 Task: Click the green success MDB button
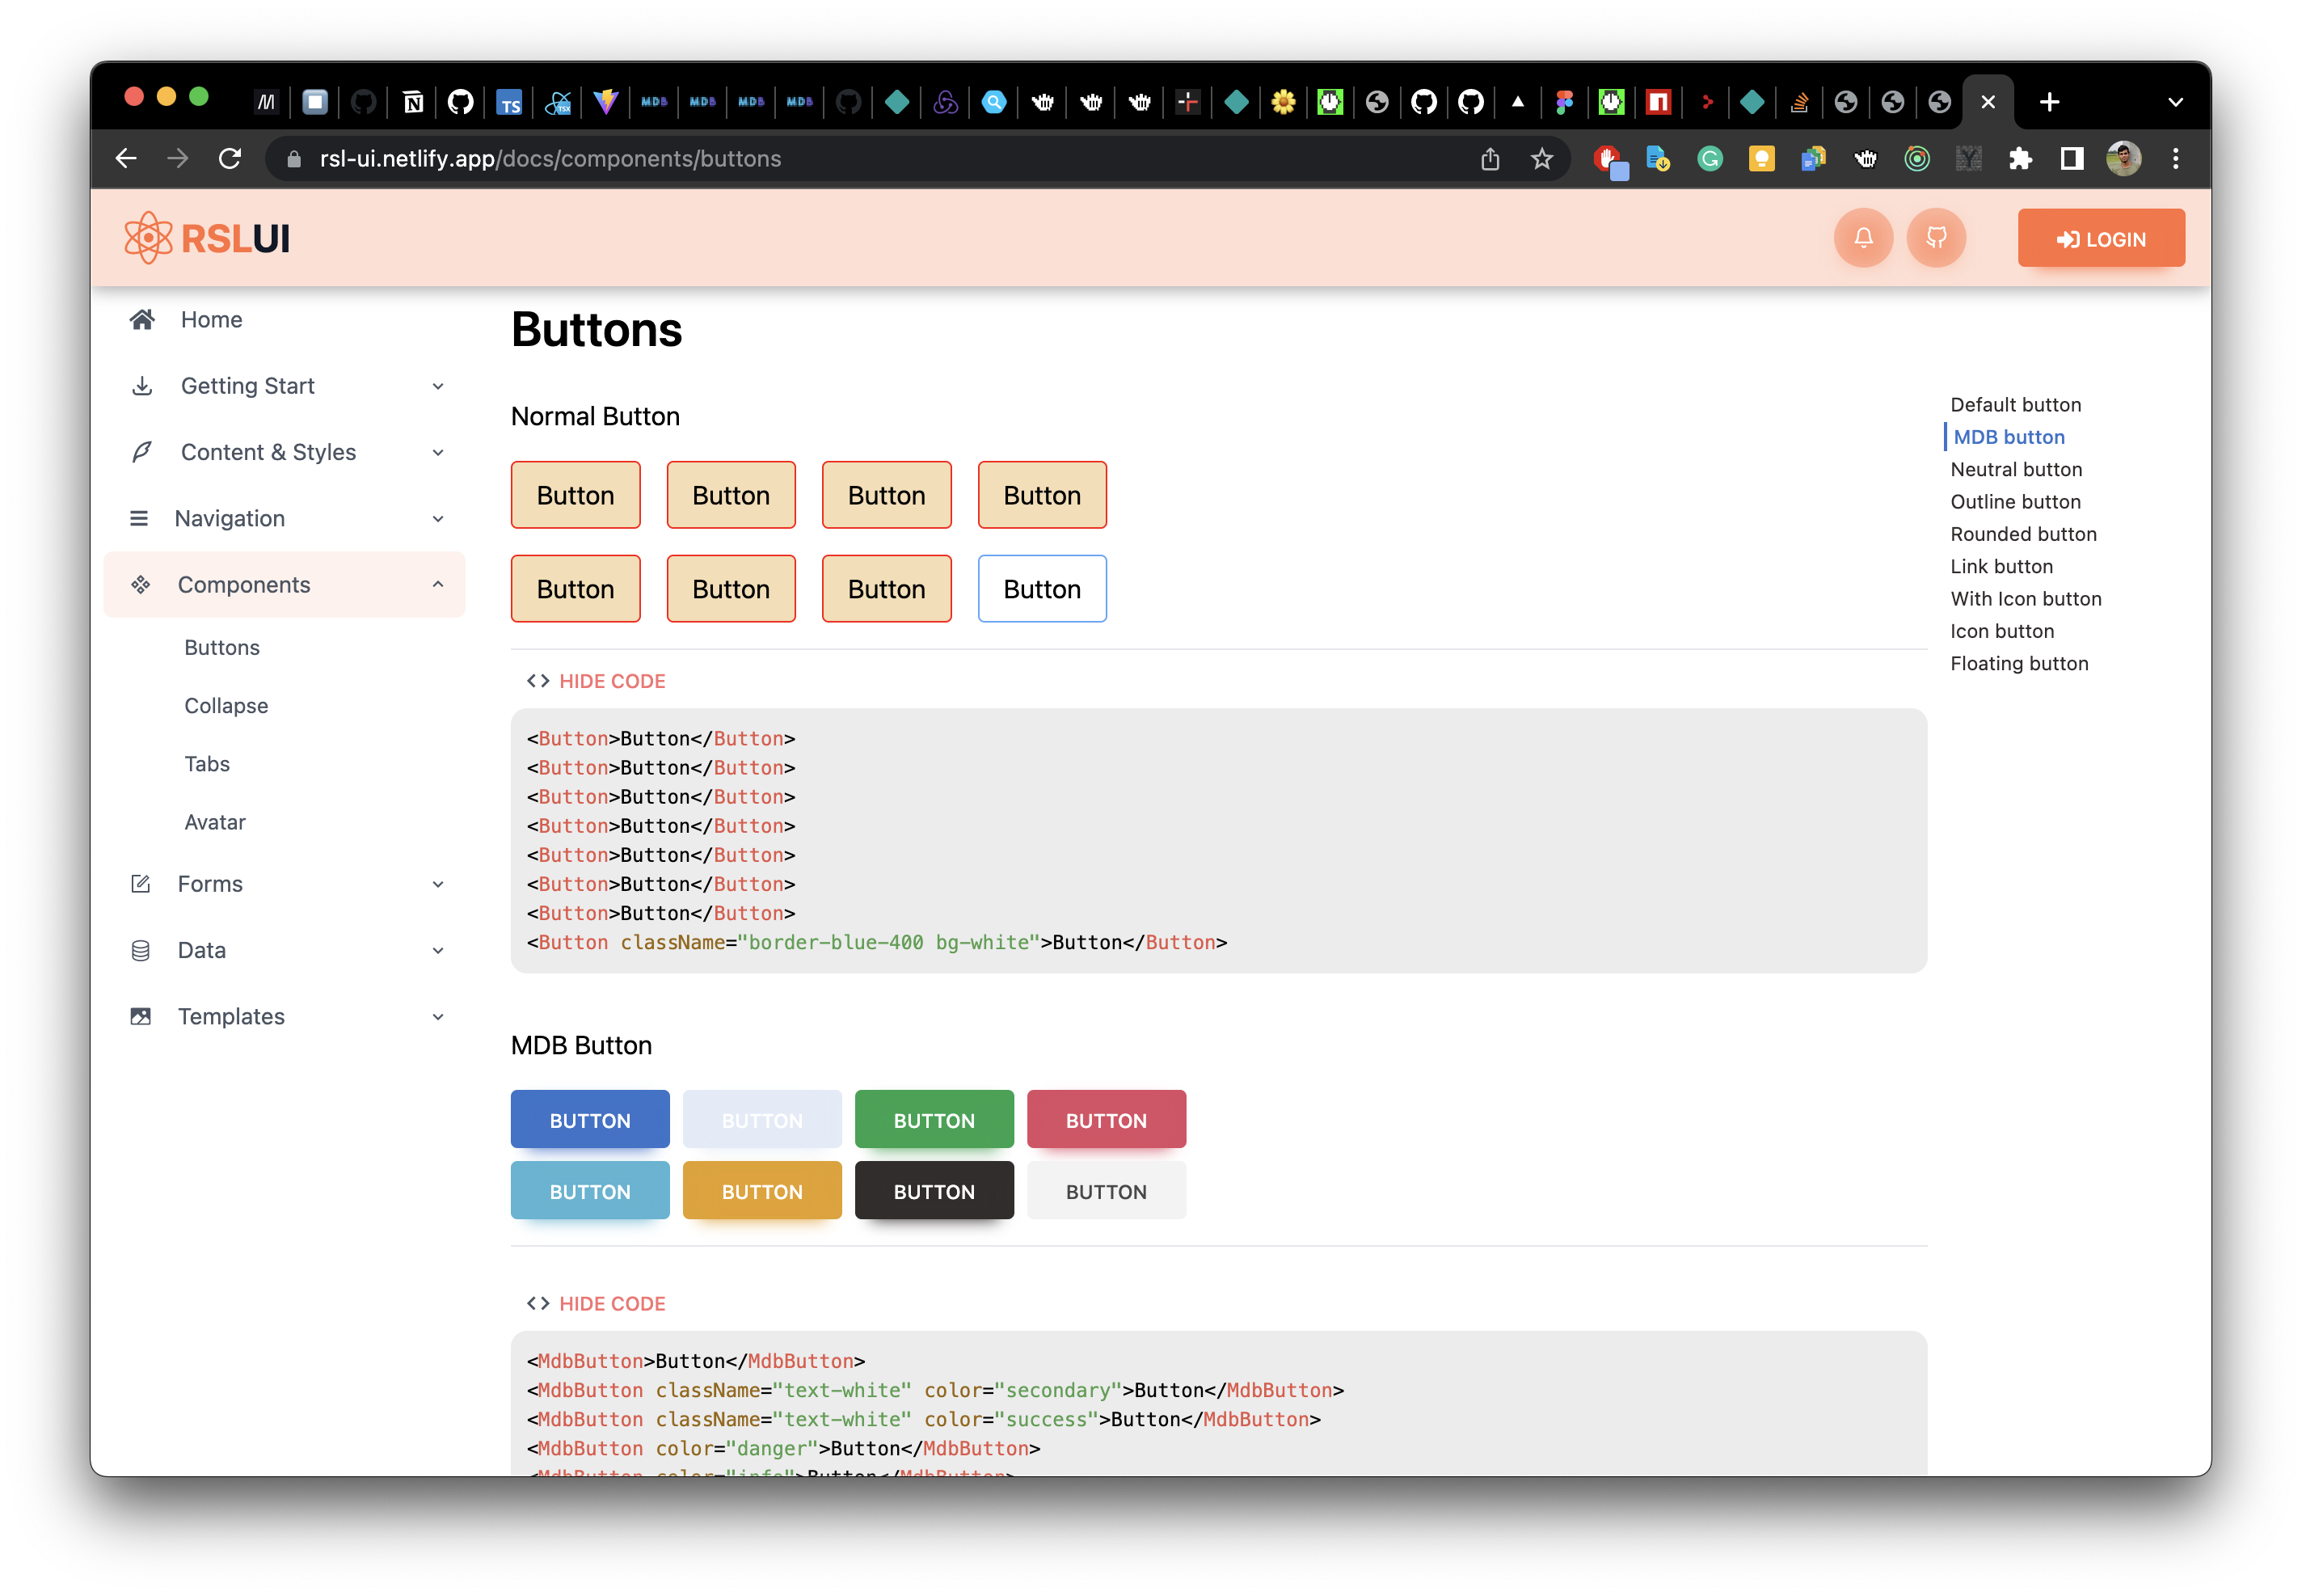pyautogui.click(x=934, y=1120)
